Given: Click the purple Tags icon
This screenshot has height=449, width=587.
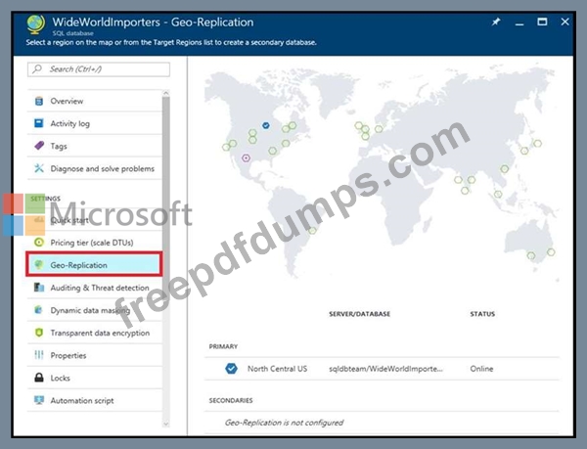Looking at the screenshot, I should (39, 146).
